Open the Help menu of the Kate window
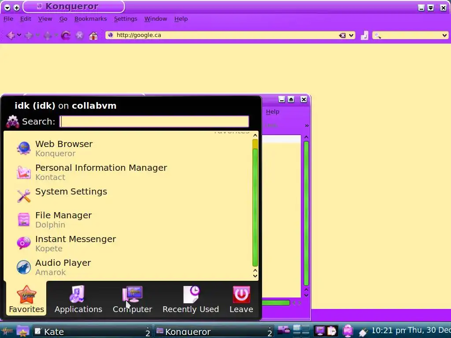Screen dimensions: 451x338 point(272,112)
